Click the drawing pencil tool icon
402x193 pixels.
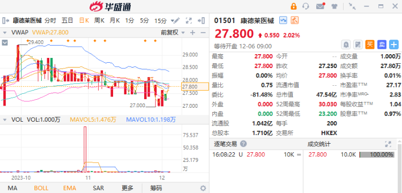175,20
